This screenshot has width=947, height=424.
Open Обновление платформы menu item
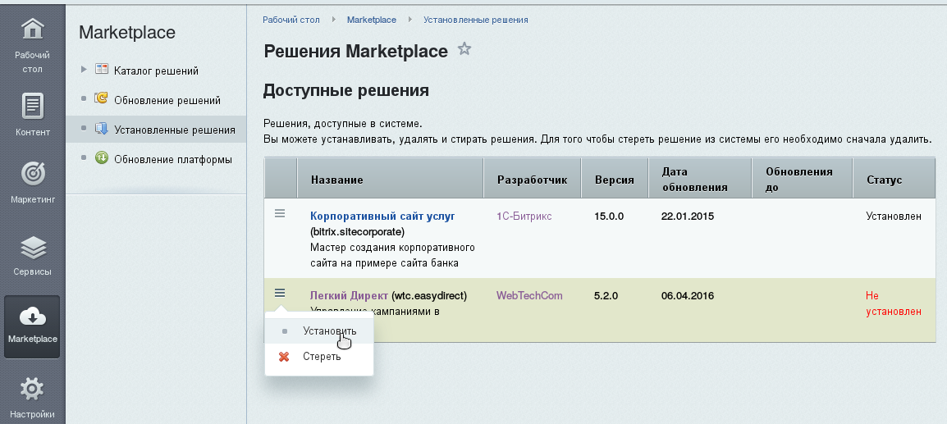172,159
